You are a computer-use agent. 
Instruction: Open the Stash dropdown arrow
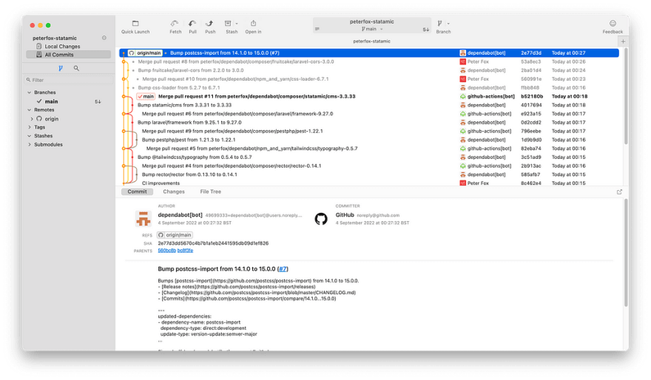click(237, 24)
